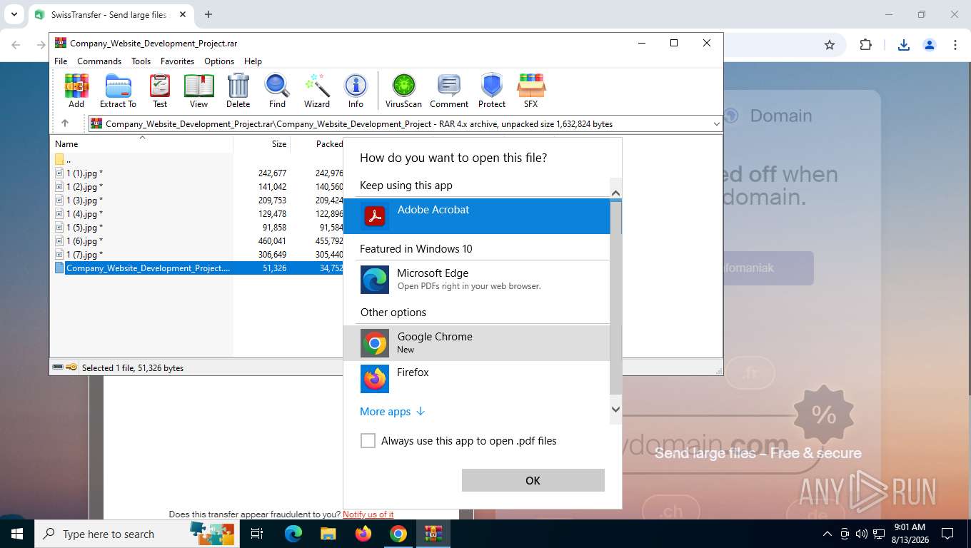This screenshot has height=548, width=971.
Task: Open the notification center
Action: 947,534
